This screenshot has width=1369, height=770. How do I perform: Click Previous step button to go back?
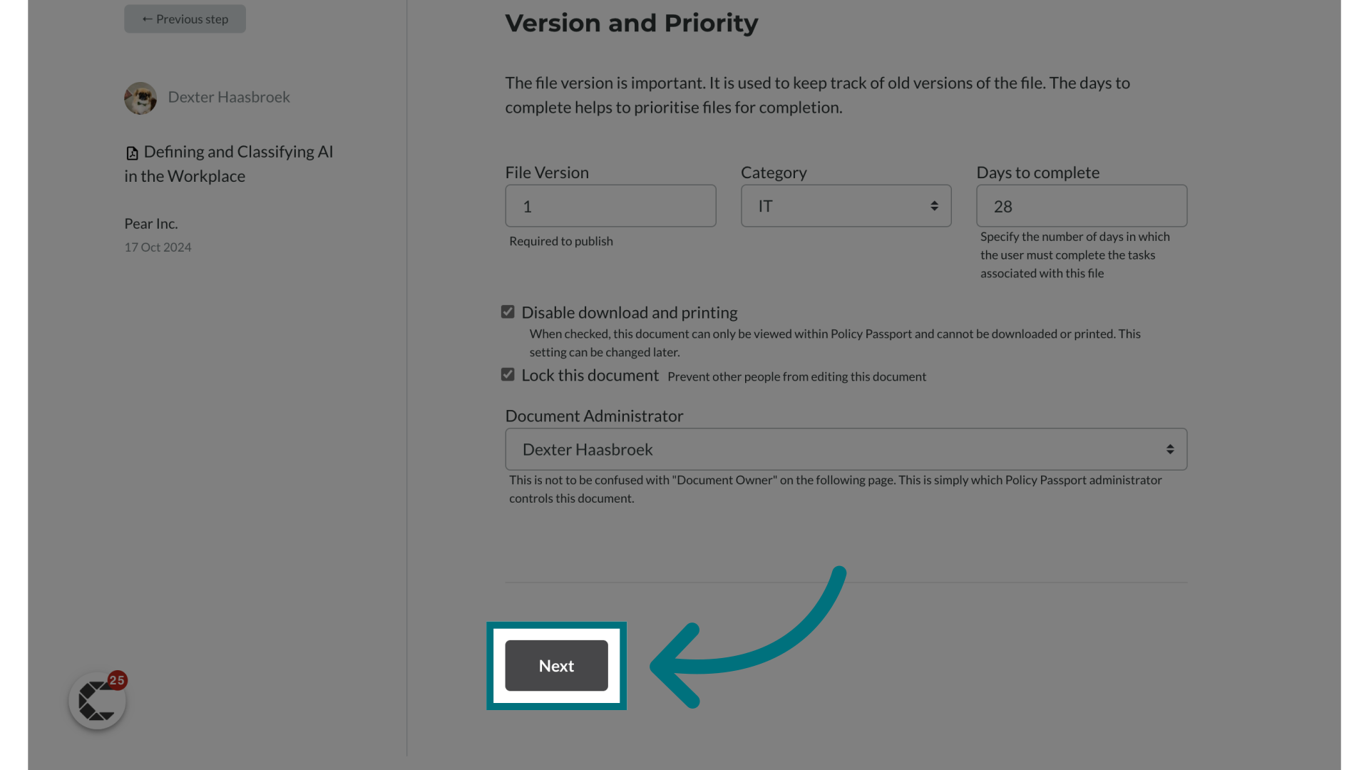tap(184, 18)
